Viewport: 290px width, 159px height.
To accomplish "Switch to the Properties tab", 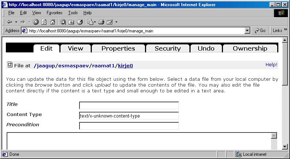I will click(118, 48).
